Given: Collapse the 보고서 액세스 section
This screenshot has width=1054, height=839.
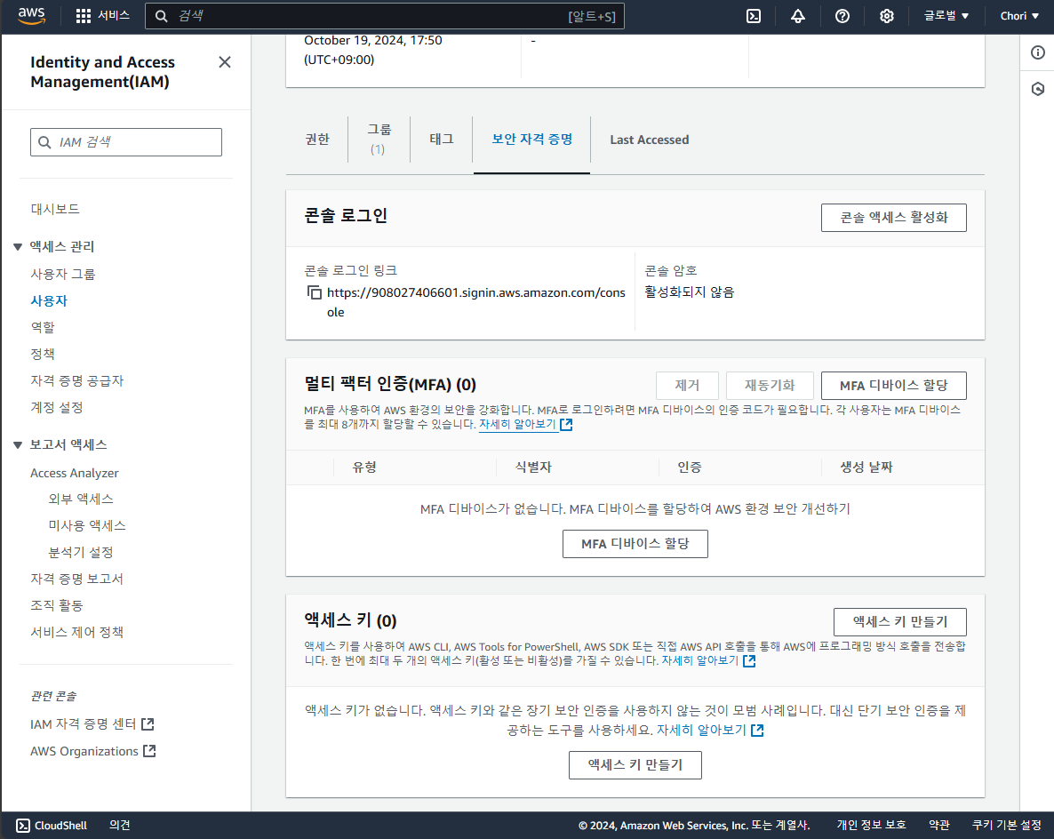Looking at the screenshot, I should (18, 444).
